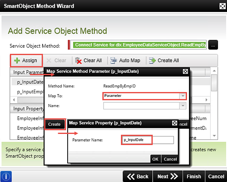The width and height of the screenshot is (227, 182).
Task: Select the Service Object Method text field
Action: click(138, 45)
